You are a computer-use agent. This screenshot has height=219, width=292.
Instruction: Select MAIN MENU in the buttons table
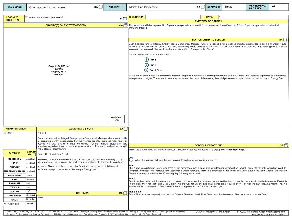pyautogui.click(x=15, y=175)
